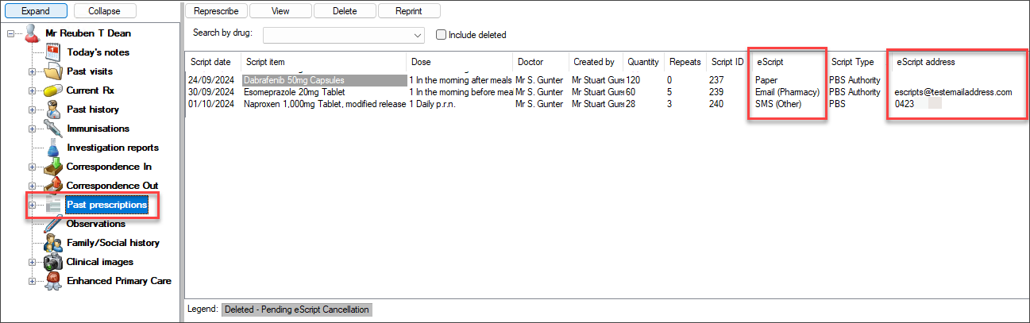
Task: Click the Investigation reports flask icon
Action: (x=53, y=148)
